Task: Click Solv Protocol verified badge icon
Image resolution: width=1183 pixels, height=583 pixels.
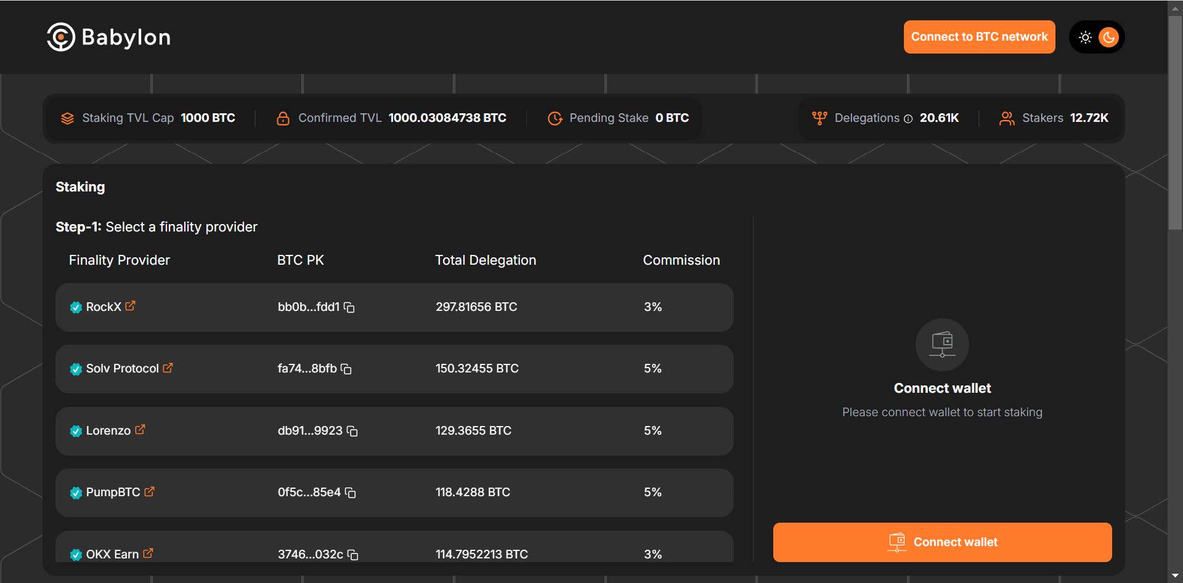Action: [76, 369]
